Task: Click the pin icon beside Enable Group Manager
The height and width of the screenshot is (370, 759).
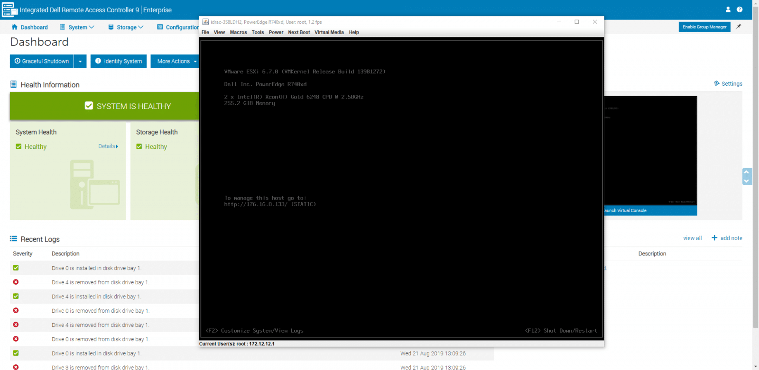Action: (x=738, y=27)
